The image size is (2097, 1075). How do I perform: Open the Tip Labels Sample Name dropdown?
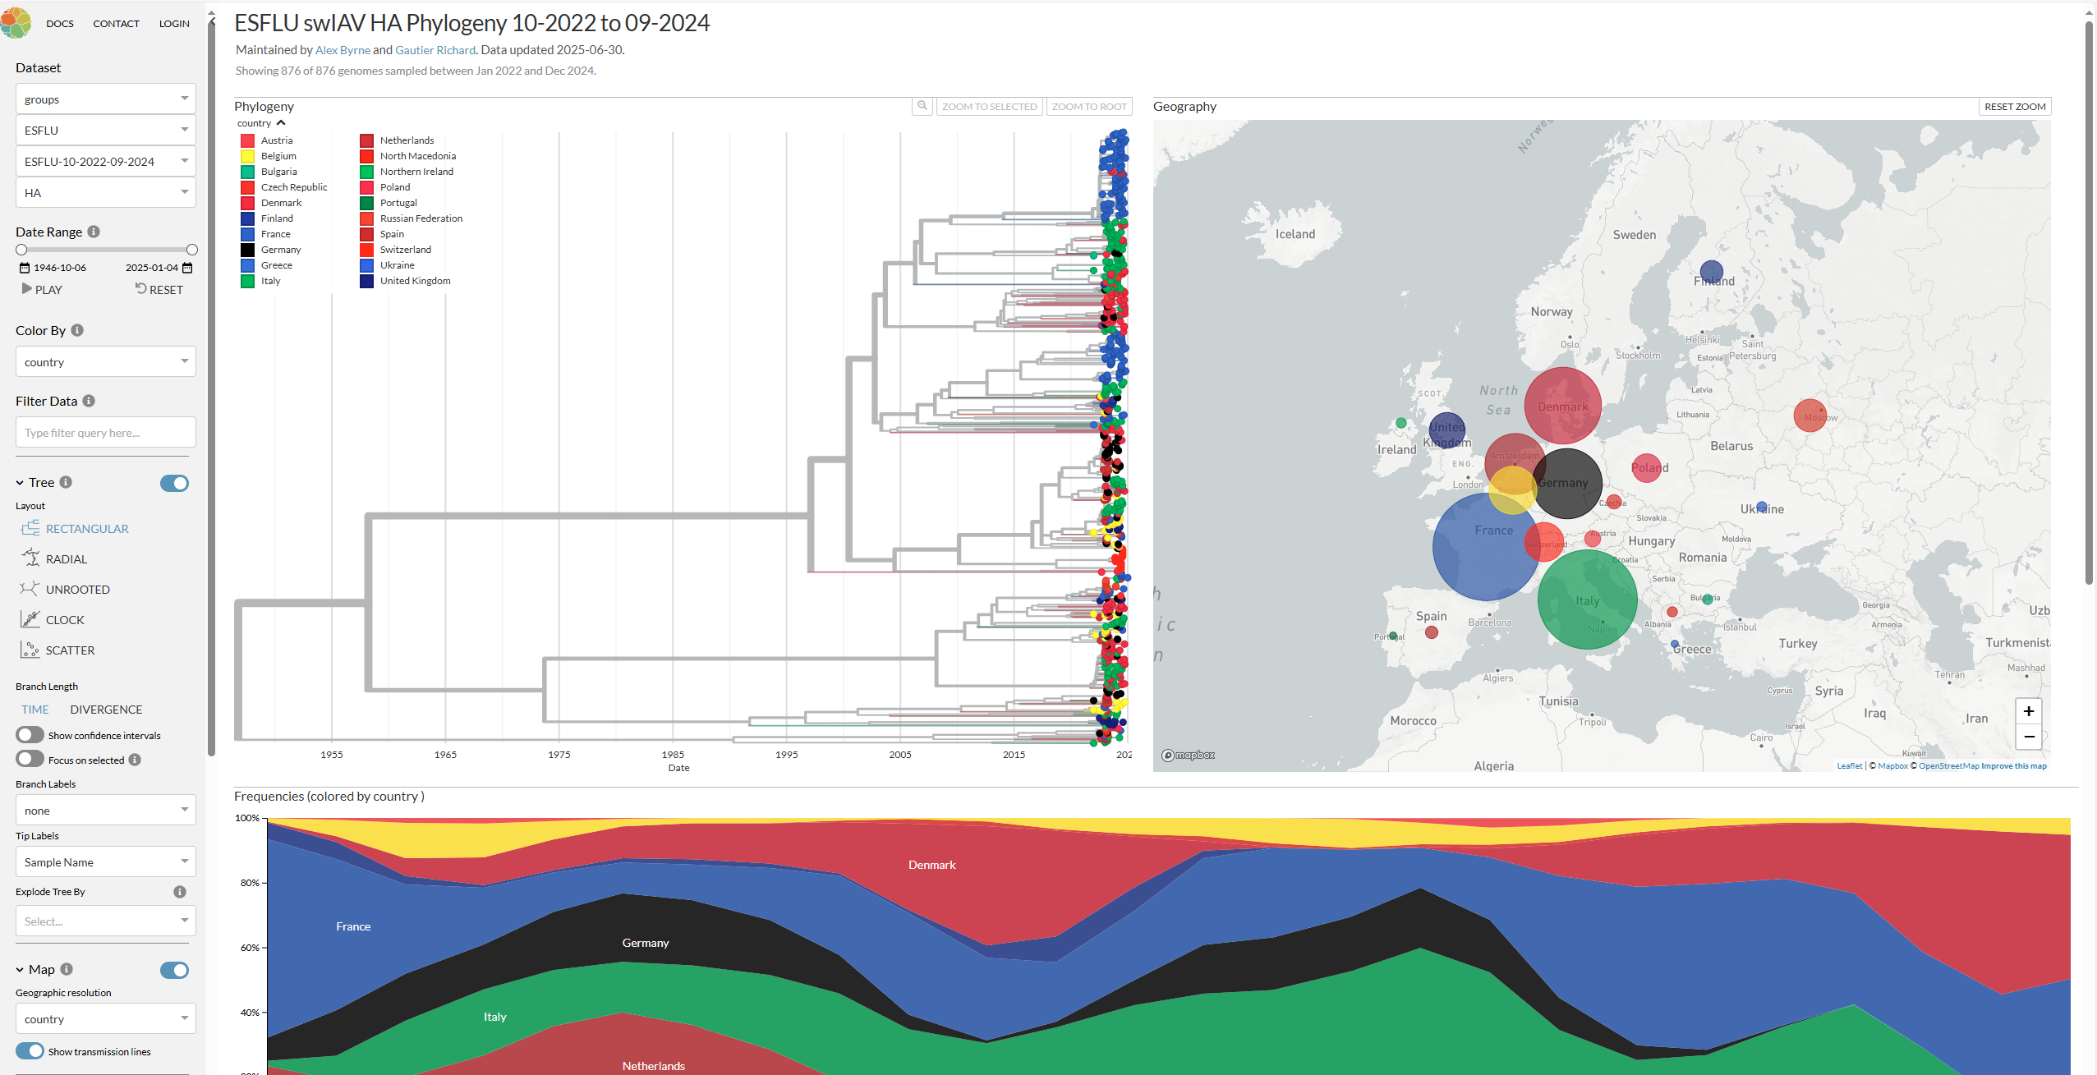point(105,861)
